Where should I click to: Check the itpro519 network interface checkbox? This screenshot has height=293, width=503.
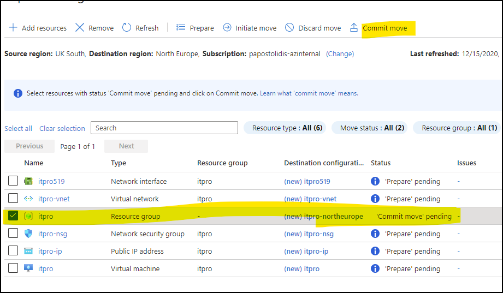click(13, 181)
